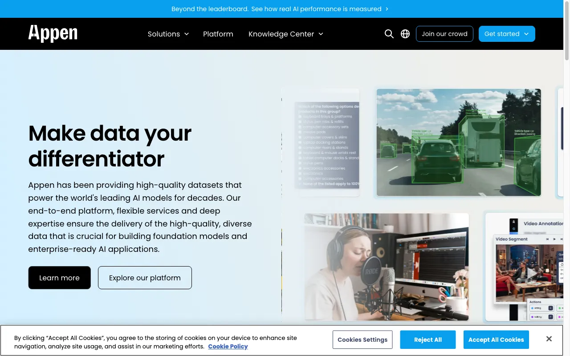This screenshot has height=356, width=570.
Task: Click the announcement banner arrow
Action: [387, 9]
